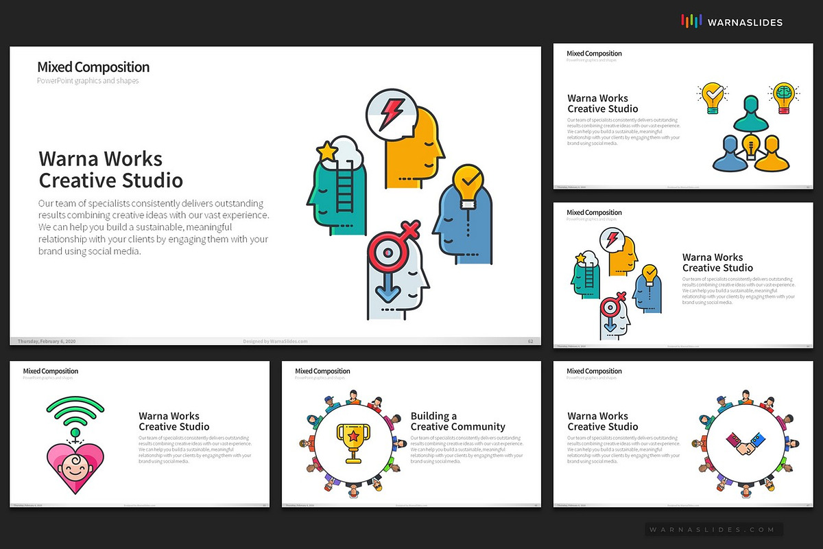
Task: Select the gold trophy with red star icon
Action: click(353, 443)
